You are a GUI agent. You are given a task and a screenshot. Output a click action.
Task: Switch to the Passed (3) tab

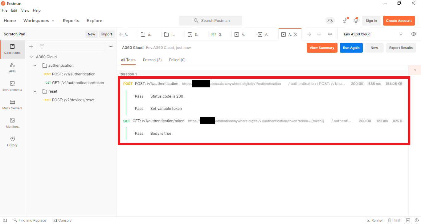click(x=152, y=60)
